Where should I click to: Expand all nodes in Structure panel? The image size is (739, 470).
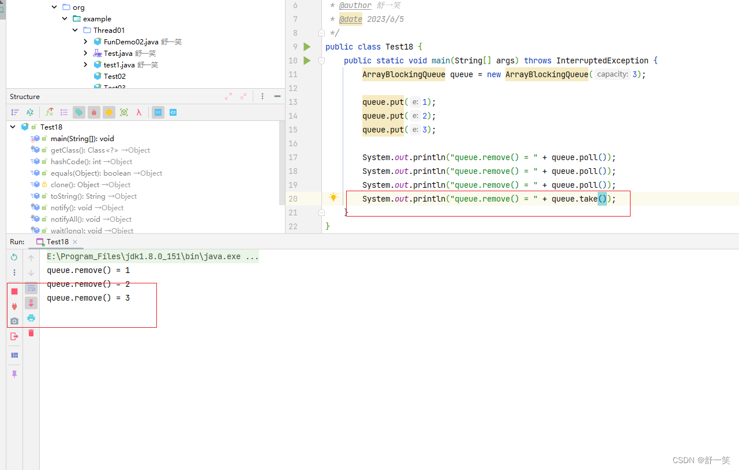[x=228, y=96]
